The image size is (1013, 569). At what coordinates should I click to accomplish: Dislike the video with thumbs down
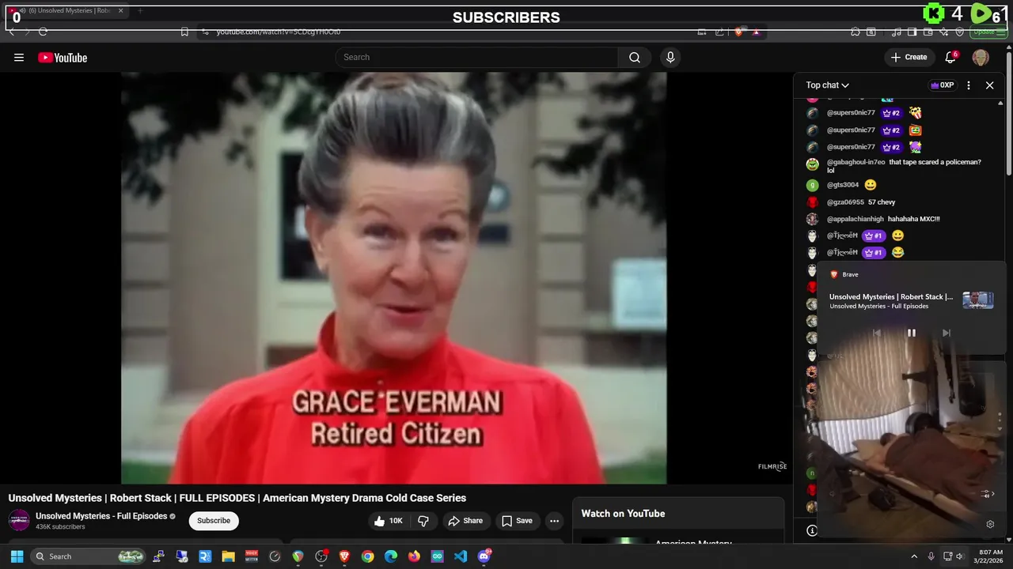pos(423,521)
